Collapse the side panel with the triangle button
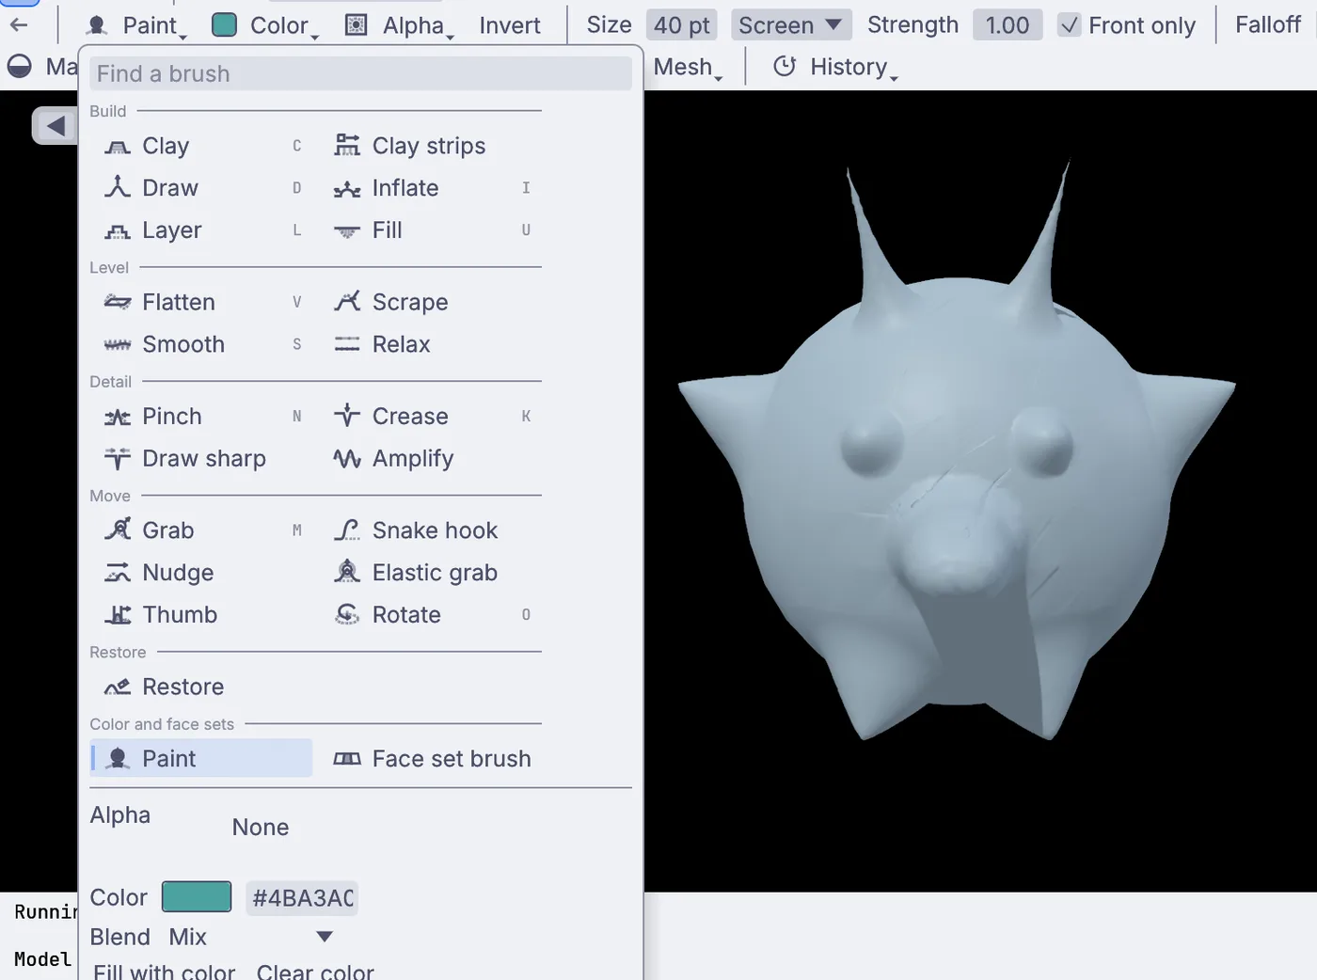 (55, 126)
